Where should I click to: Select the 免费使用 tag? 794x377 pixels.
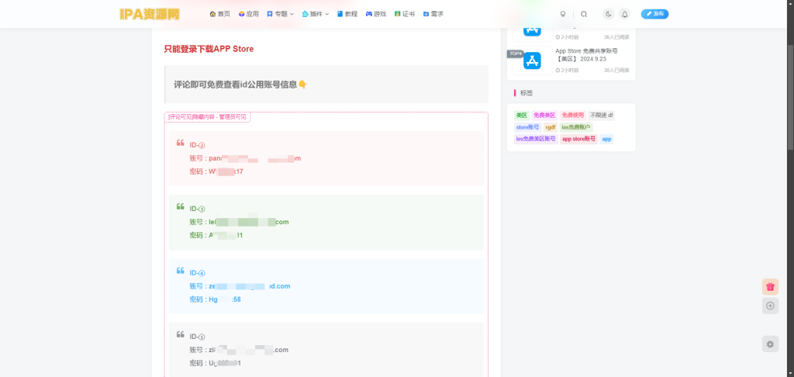click(x=573, y=116)
